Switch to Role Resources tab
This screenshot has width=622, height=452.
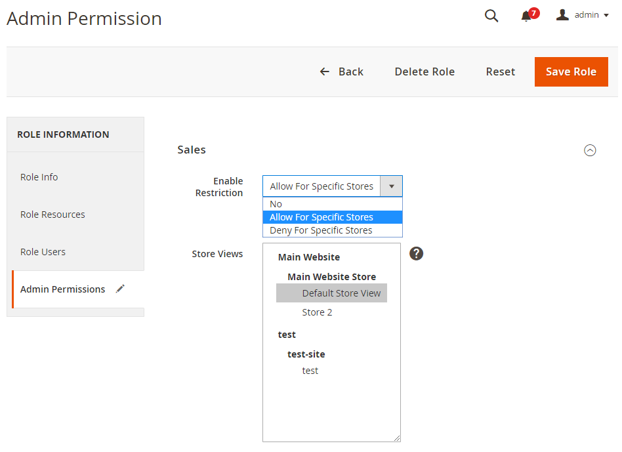[52, 215]
